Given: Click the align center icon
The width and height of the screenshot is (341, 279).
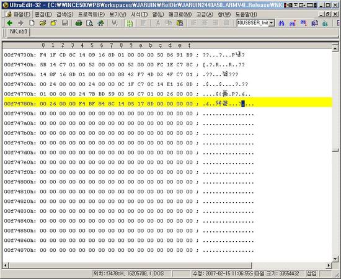Looking at the screenshot, I should 205,23.
